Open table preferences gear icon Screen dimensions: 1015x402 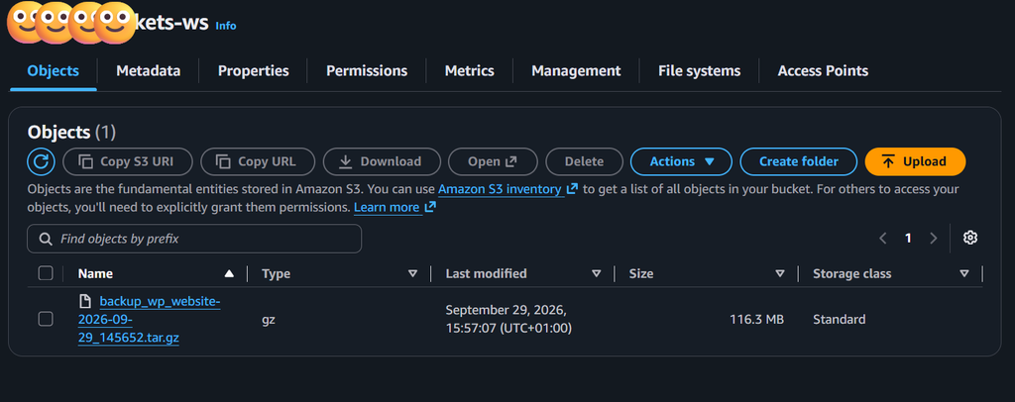[x=969, y=238]
